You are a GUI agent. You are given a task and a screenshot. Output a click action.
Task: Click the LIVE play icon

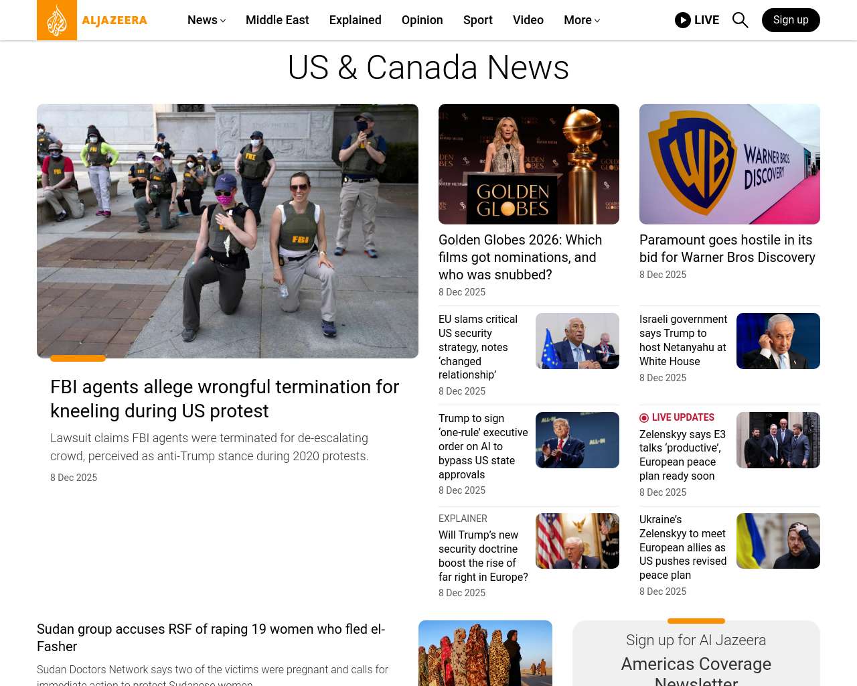682,20
